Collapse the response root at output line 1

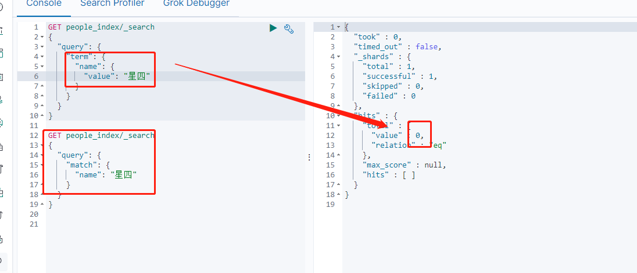coord(339,27)
